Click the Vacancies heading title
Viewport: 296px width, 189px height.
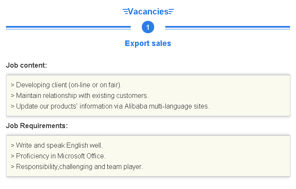tap(148, 11)
